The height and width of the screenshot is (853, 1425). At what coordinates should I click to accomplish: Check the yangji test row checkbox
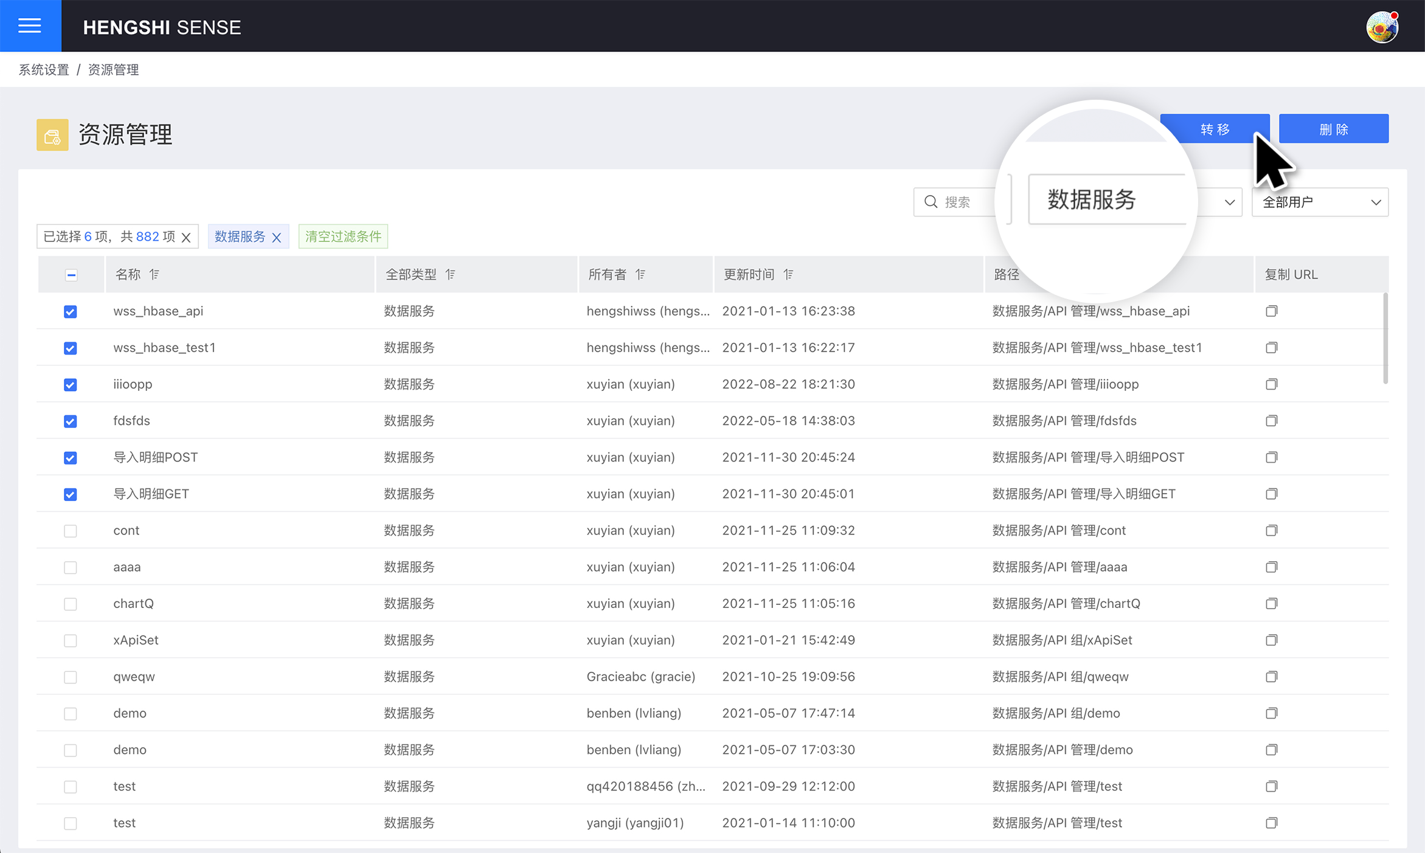(71, 823)
